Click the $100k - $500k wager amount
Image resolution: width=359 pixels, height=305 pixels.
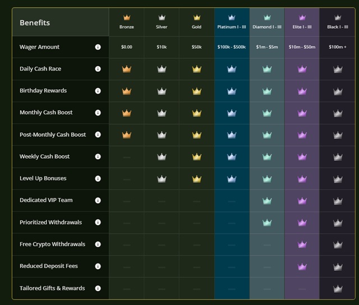pyautogui.click(x=232, y=47)
